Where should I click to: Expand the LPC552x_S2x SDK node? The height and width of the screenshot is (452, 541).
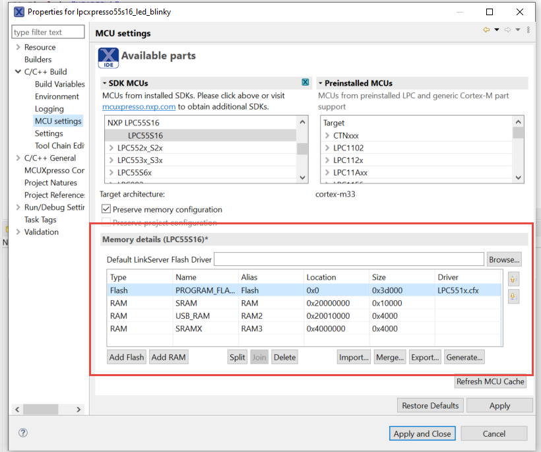(111, 148)
